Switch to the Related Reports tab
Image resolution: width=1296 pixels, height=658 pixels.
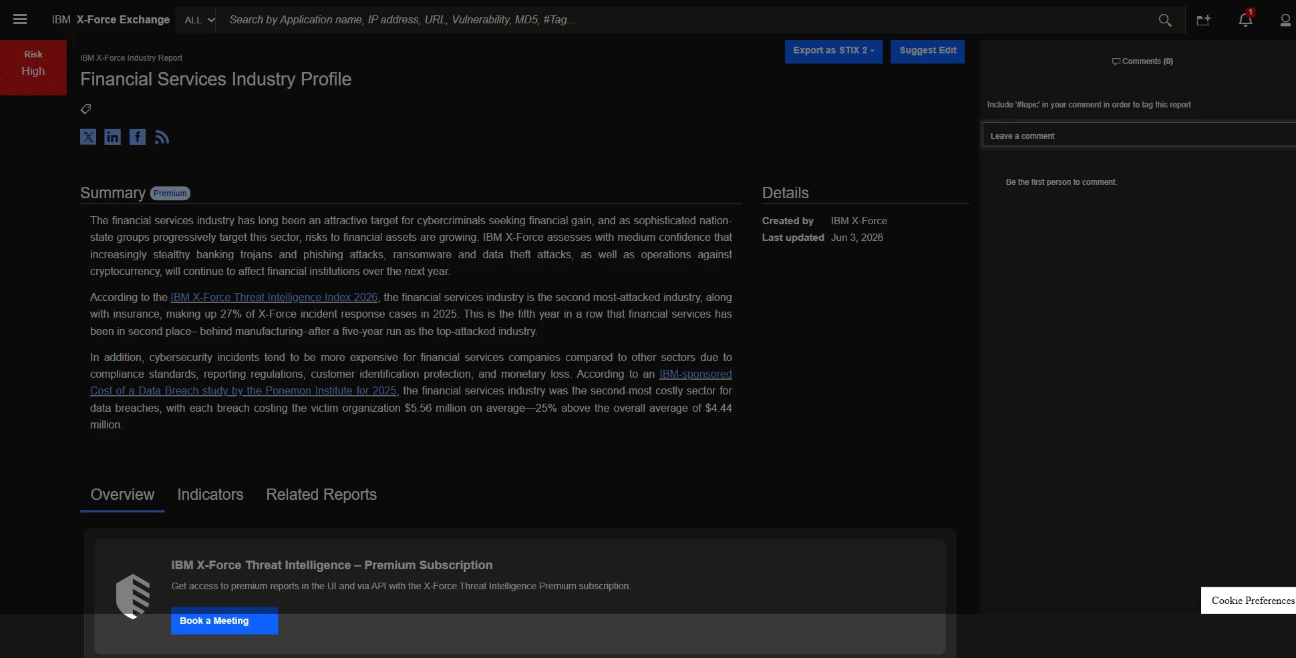pos(321,495)
